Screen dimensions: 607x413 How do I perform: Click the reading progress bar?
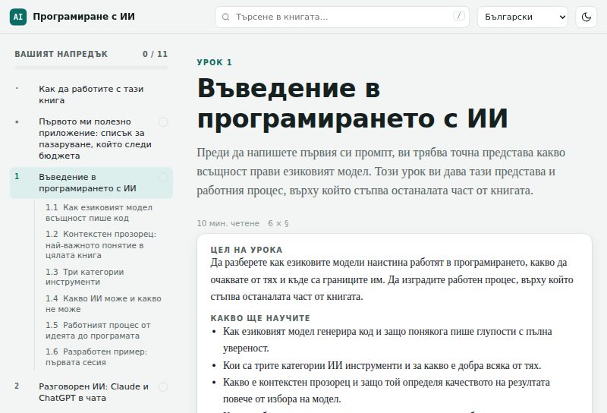(x=91, y=68)
